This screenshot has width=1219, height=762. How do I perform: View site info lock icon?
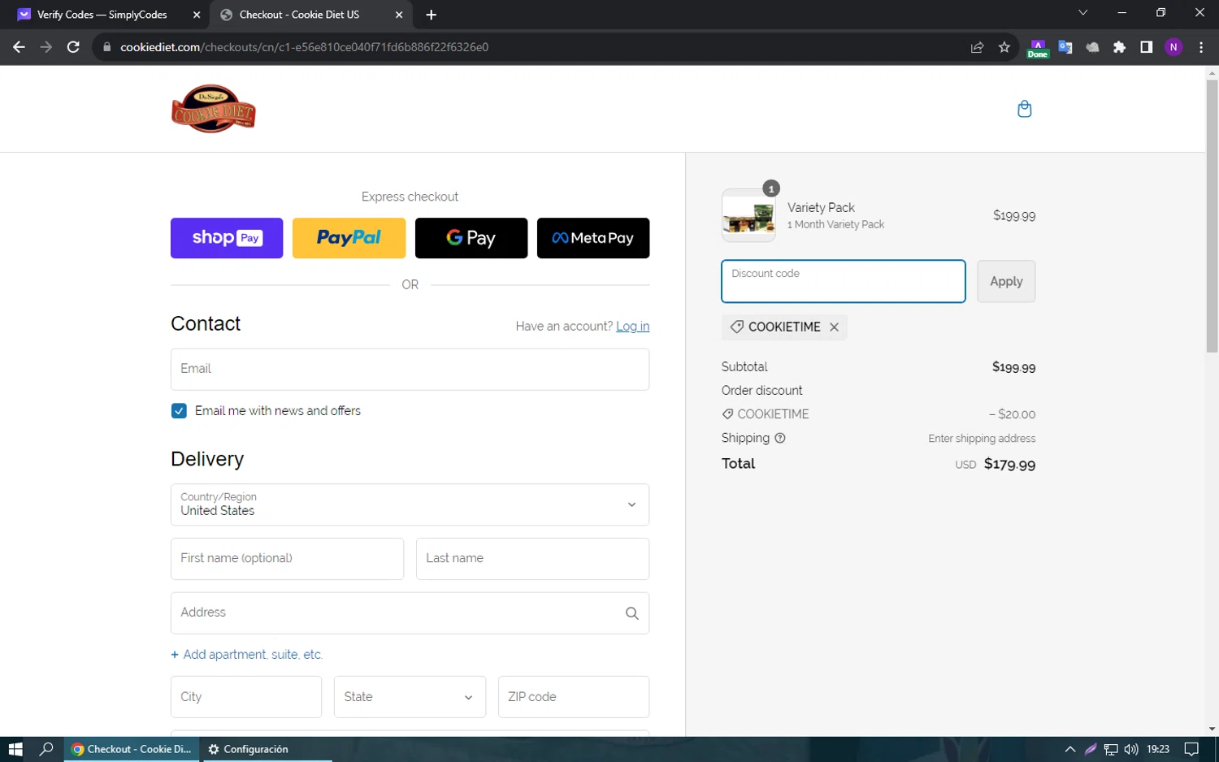(106, 47)
